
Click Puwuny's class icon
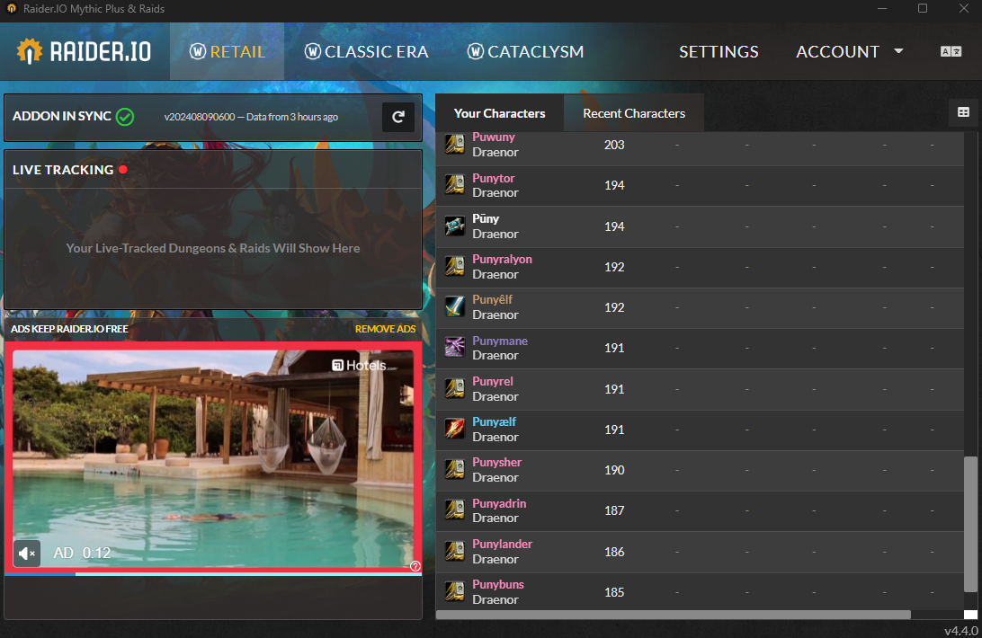pyautogui.click(x=455, y=145)
